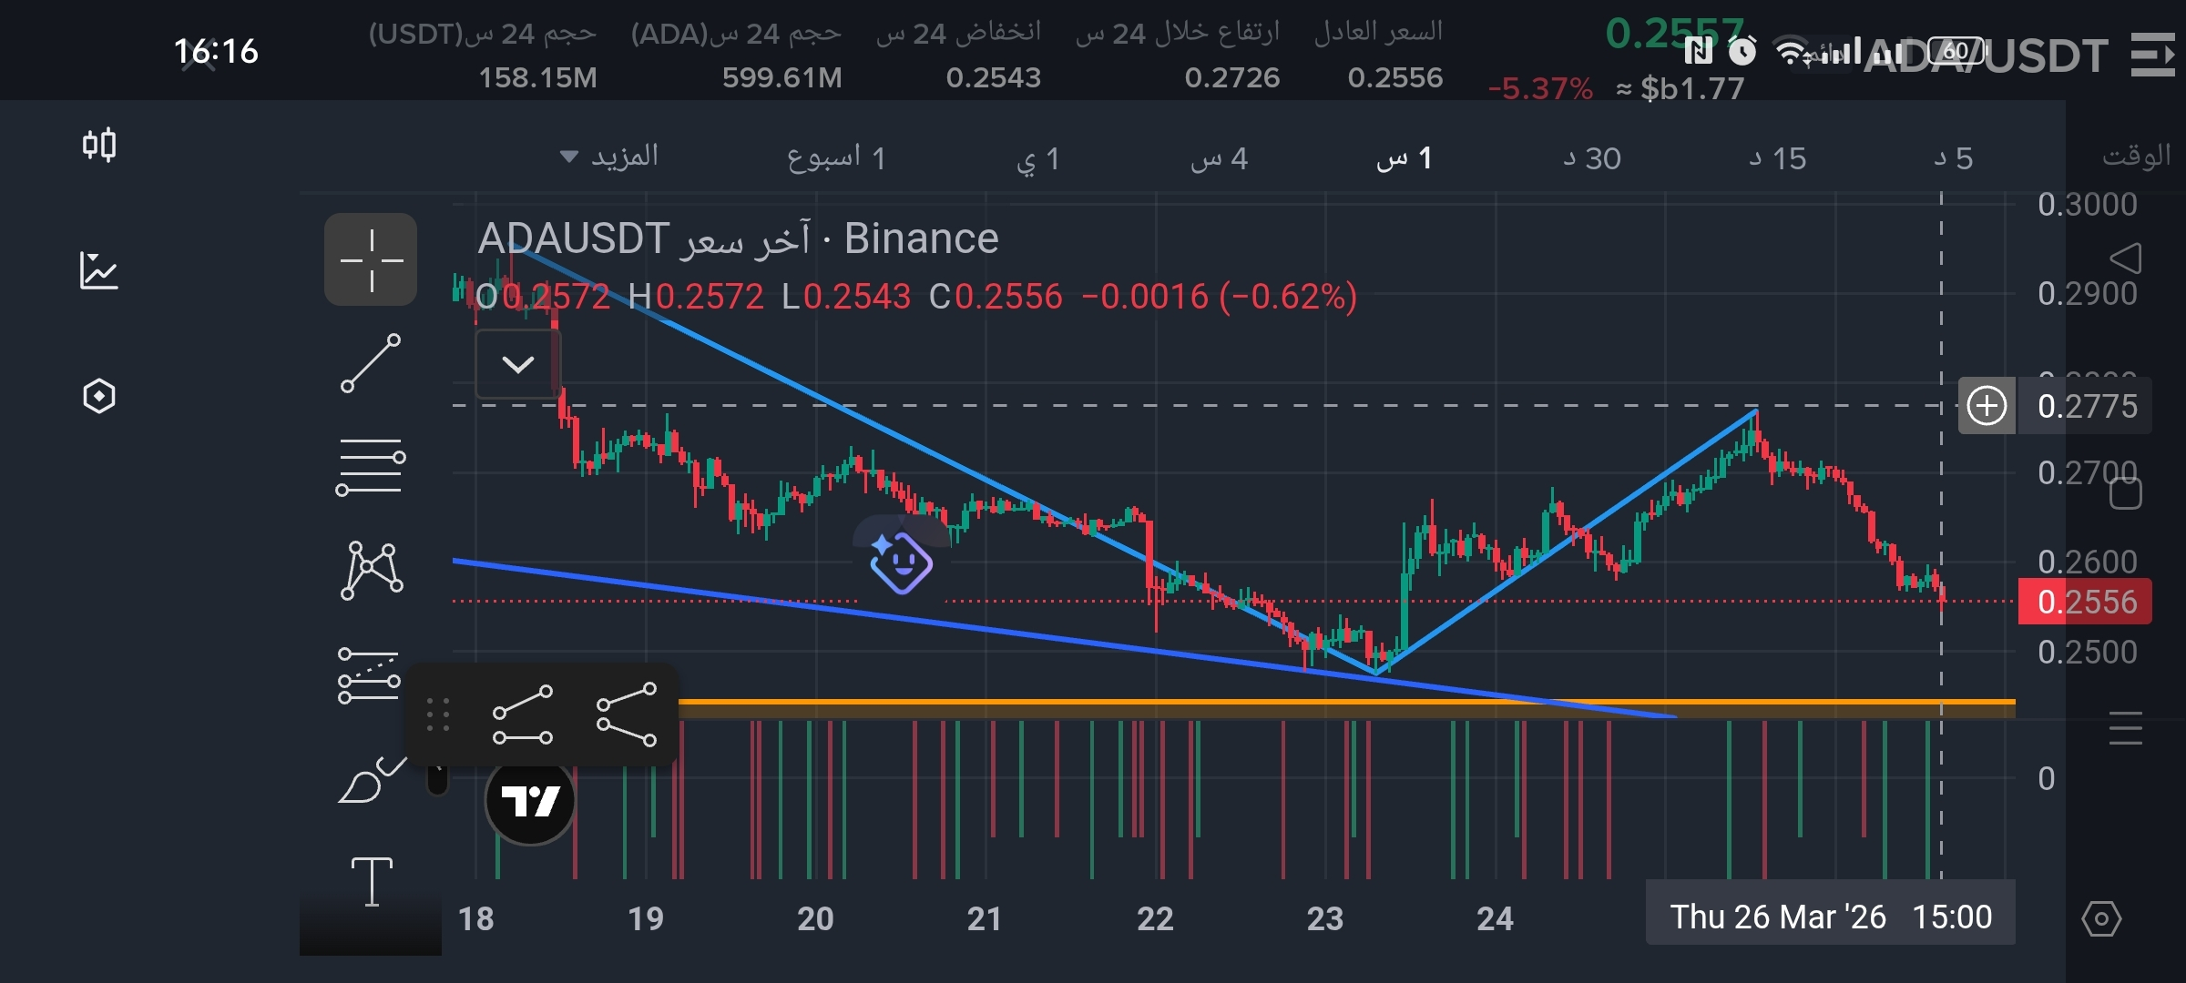
Task: Open the hexagon settings icon in the left sidebar
Action: (99, 396)
